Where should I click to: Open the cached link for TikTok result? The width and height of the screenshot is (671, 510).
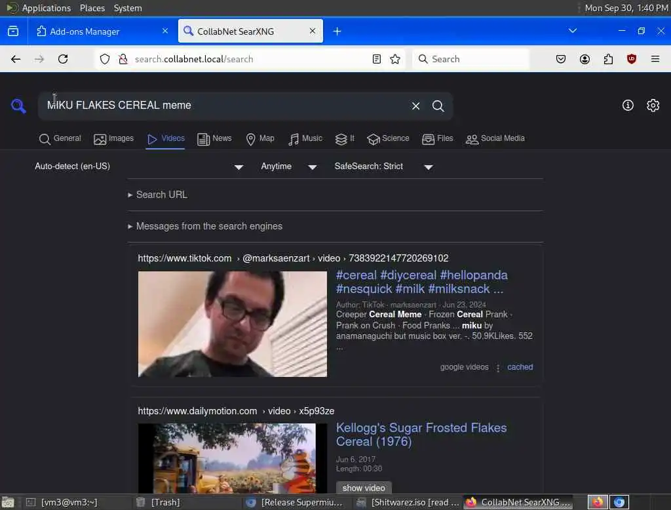coord(520,367)
